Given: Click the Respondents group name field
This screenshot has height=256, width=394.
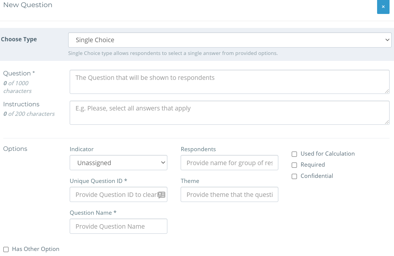Looking at the screenshot, I should click(x=229, y=162).
